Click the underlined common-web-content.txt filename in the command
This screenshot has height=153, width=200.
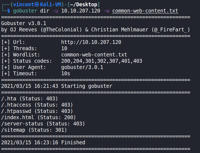145,11
